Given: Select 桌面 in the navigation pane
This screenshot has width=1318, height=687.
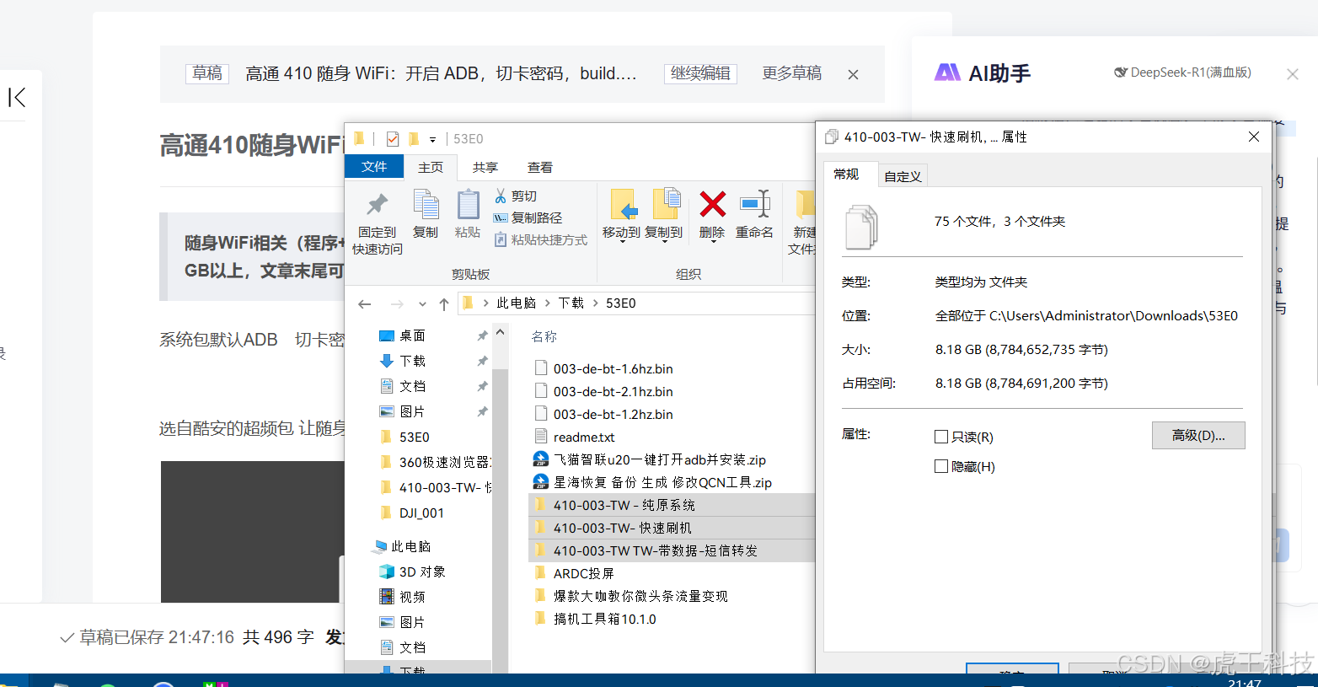Looking at the screenshot, I should coord(412,335).
